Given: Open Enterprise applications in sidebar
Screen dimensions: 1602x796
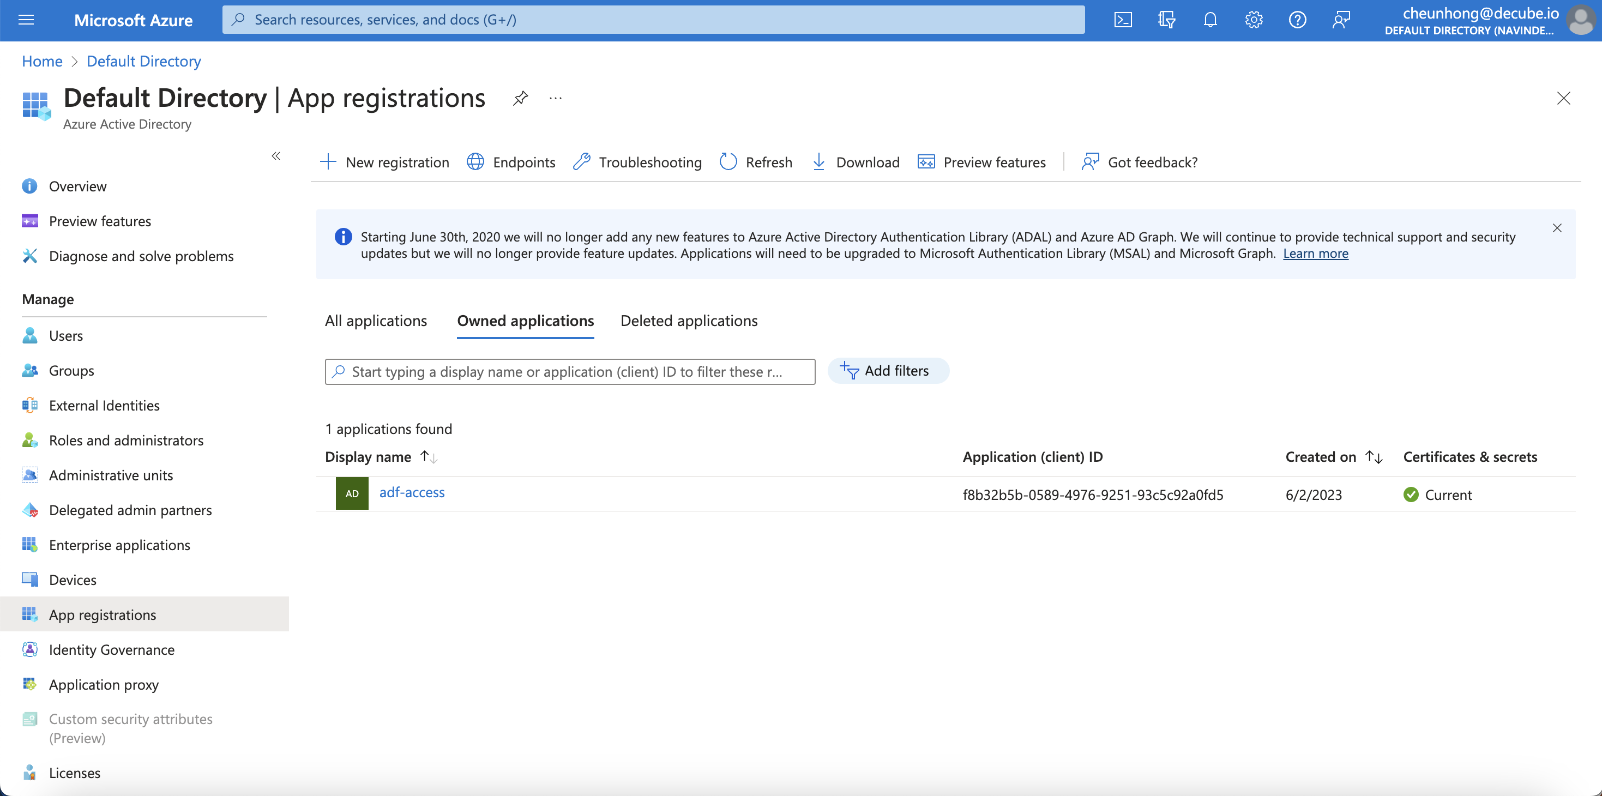Looking at the screenshot, I should tap(119, 545).
